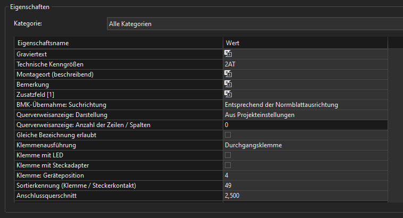Edit the Technische Kenngrößen value 2AT
The image size is (403, 218).
coord(305,64)
